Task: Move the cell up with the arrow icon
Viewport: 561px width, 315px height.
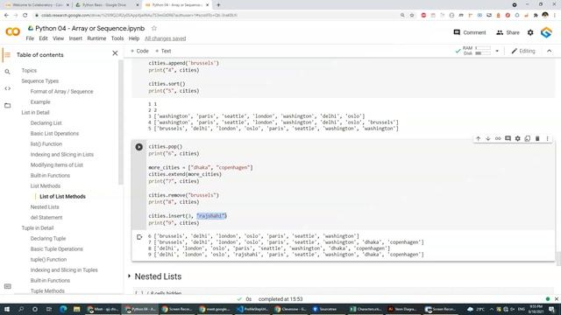Action: coord(478,138)
